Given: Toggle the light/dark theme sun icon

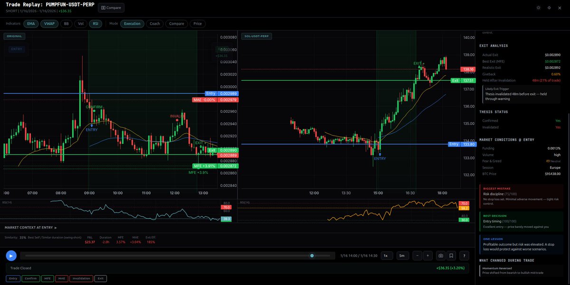Looking at the screenshot, I should click(538, 8).
